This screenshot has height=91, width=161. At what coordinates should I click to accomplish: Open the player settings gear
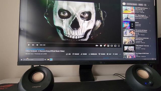pos(105,45)
